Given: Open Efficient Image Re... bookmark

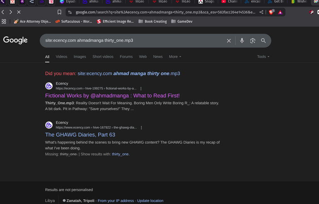Looking at the screenshot, I should click(115, 21).
